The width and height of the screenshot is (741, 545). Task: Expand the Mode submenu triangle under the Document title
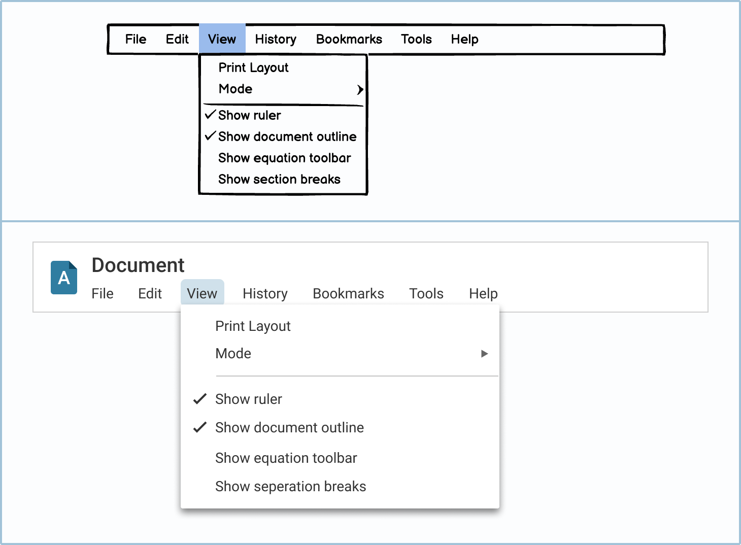484,354
